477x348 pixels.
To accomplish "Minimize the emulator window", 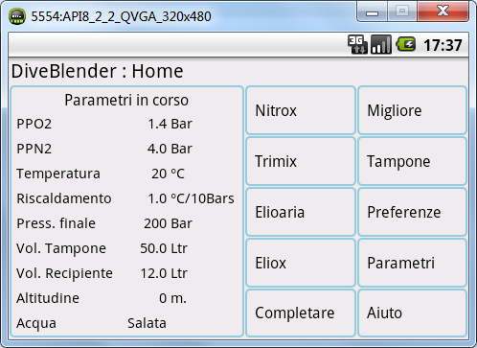I will point(372,12).
